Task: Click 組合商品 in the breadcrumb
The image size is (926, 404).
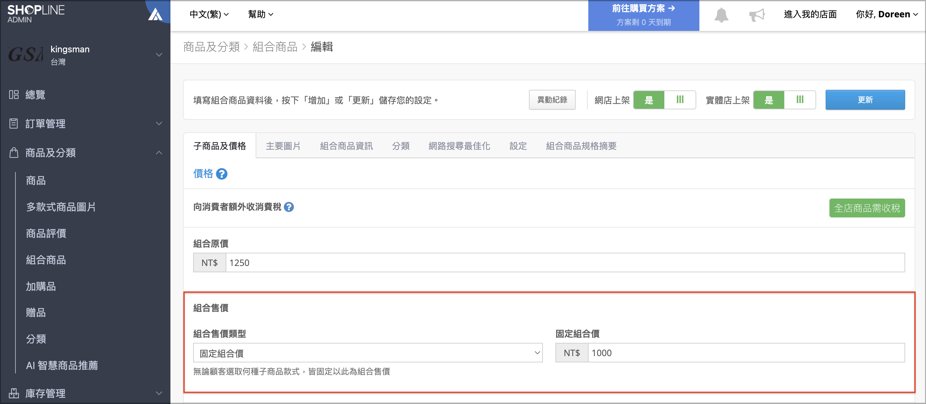Action: (x=275, y=47)
